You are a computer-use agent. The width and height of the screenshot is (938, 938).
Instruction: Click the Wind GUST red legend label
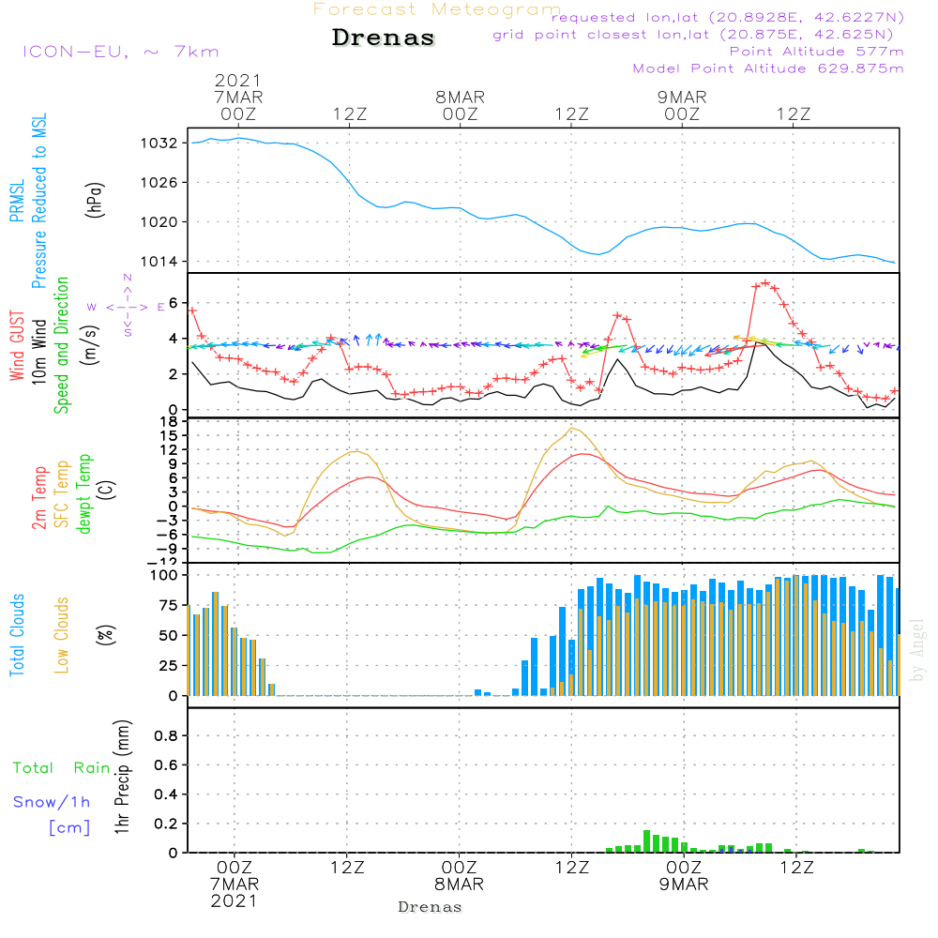tap(17, 345)
